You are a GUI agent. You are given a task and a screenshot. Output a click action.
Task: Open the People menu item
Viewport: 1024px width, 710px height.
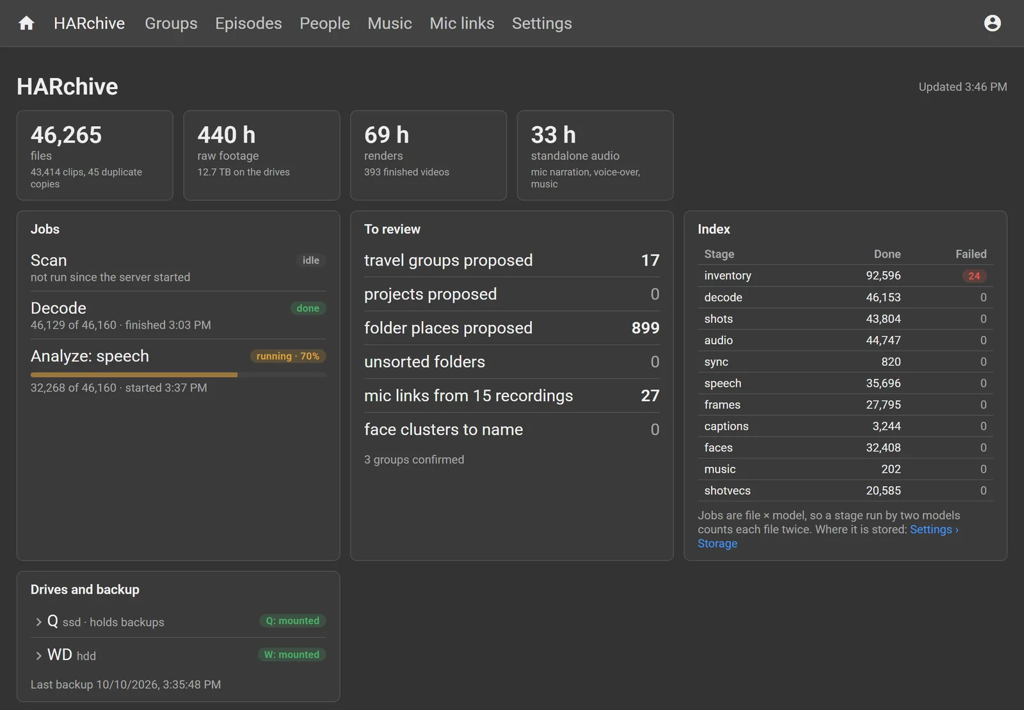coord(324,23)
